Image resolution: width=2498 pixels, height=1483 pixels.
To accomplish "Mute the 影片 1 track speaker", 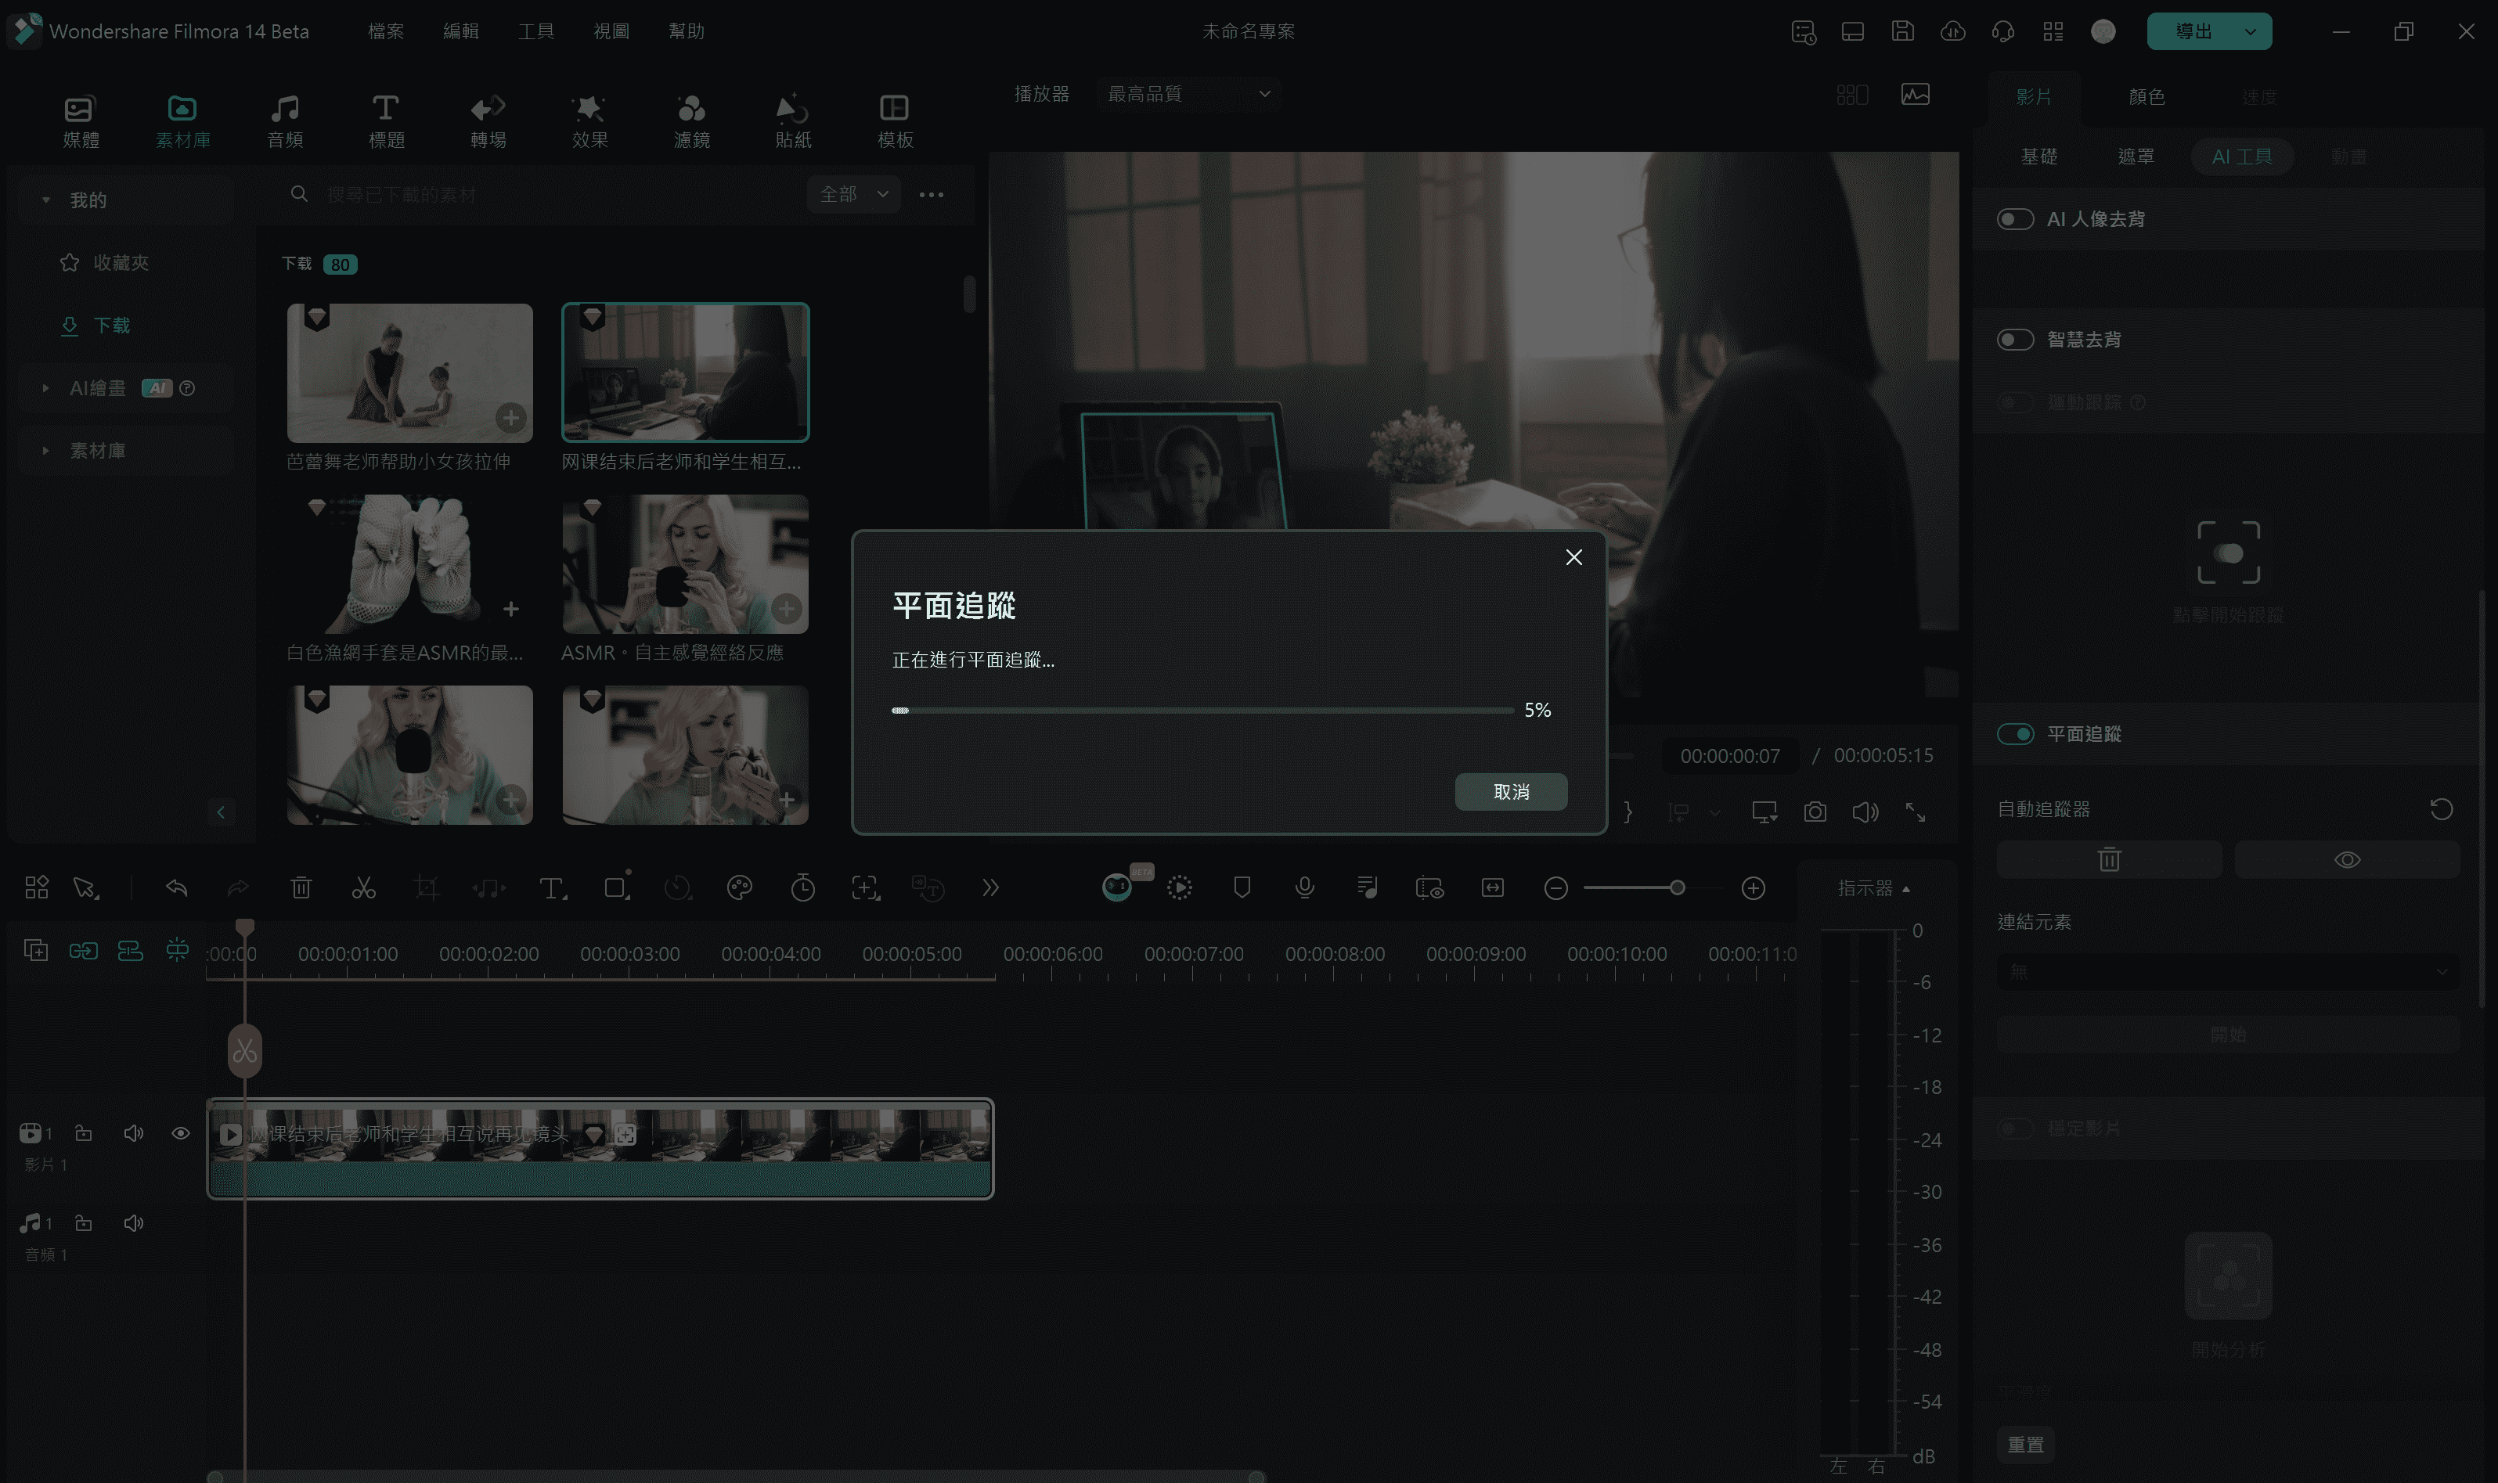I will [x=133, y=1133].
